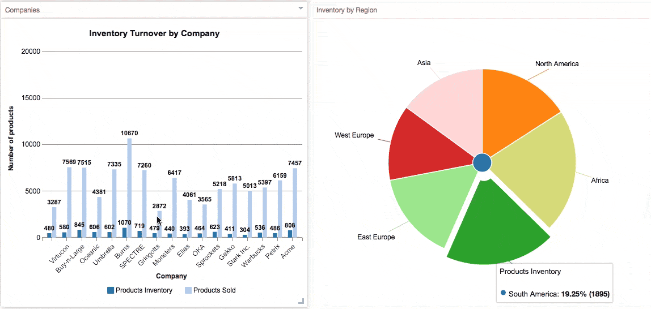This screenshot has height=309, width=651.
Task: Click the tallest bar labeled 10670
Action: tap(129, 188)
